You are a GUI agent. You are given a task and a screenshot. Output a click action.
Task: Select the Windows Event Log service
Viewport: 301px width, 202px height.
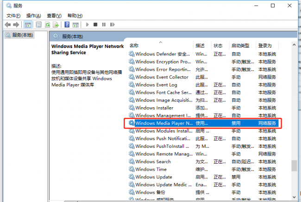[203, 85]
